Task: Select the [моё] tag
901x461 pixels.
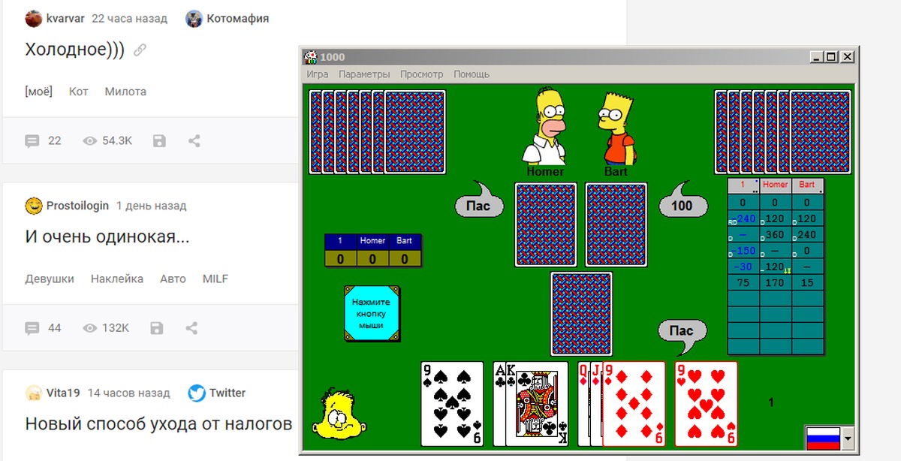Action: (39, 92)
